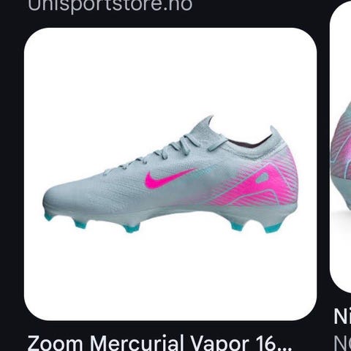Click the sock collar opening of the boot
Viewport: 351px width, 351px height.
251,143
